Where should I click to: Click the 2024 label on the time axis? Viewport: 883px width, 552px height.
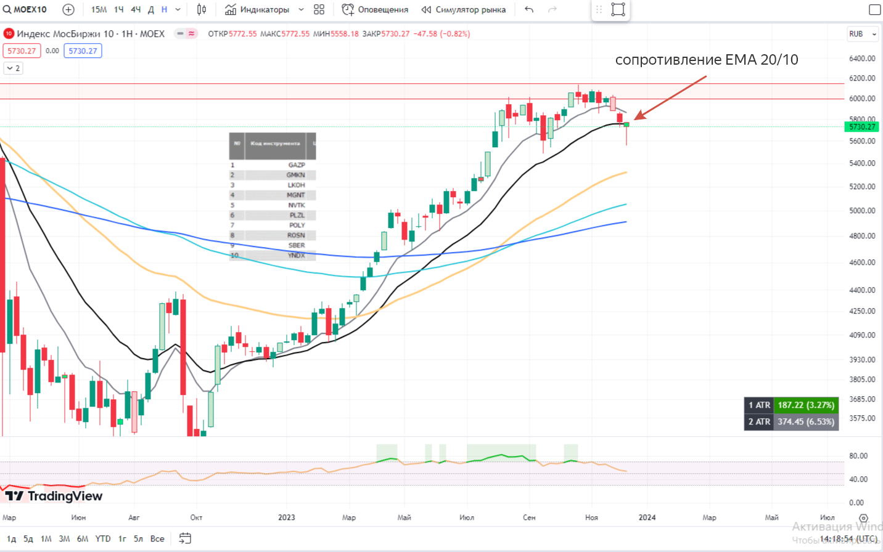647,517
